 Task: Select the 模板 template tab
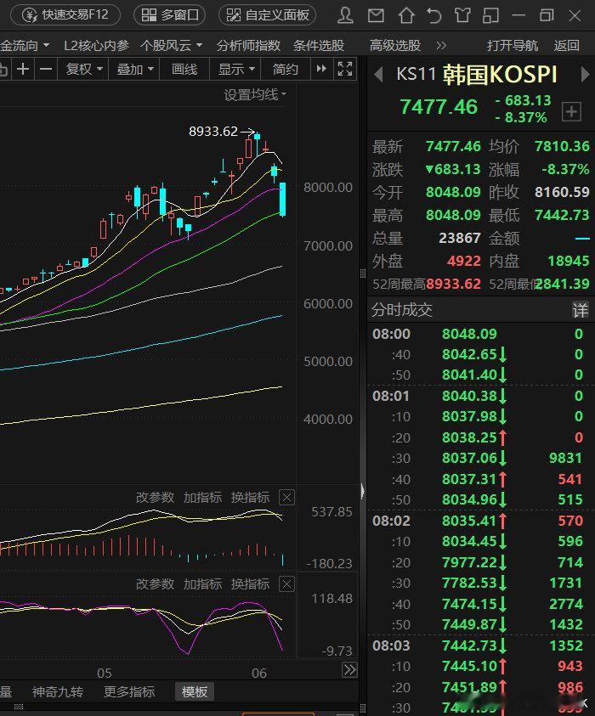click(x=194, y=692)
